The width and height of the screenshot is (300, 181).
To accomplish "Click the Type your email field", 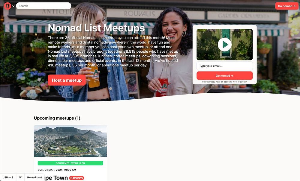I will point(225,66).
